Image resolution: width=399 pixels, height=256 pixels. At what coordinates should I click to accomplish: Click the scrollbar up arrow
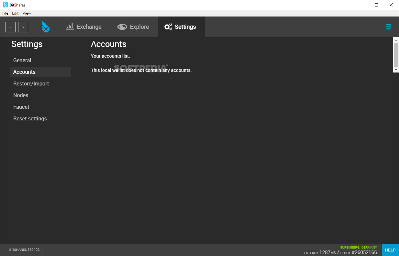pyautogui.click(x=396, y=40)
